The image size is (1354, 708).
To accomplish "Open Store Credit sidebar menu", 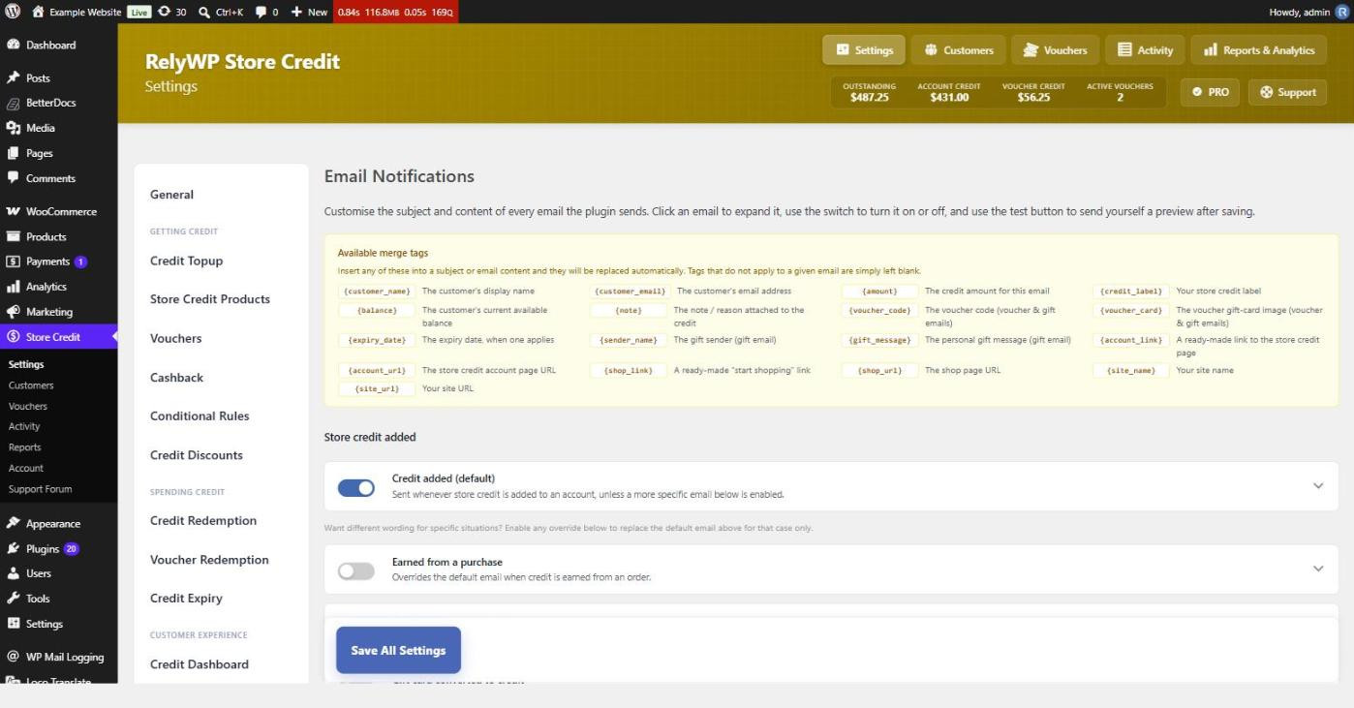I will pyautogui.click(x=58, y=337).
